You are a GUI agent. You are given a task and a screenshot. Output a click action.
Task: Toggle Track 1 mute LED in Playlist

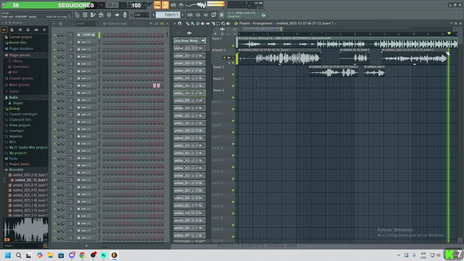[x=233, y=46]
